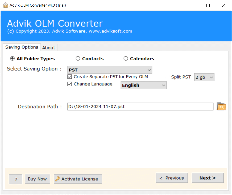Screen dimensions: 232x195
Task: Click inside the Destination Path field
Action: point(140,107)
